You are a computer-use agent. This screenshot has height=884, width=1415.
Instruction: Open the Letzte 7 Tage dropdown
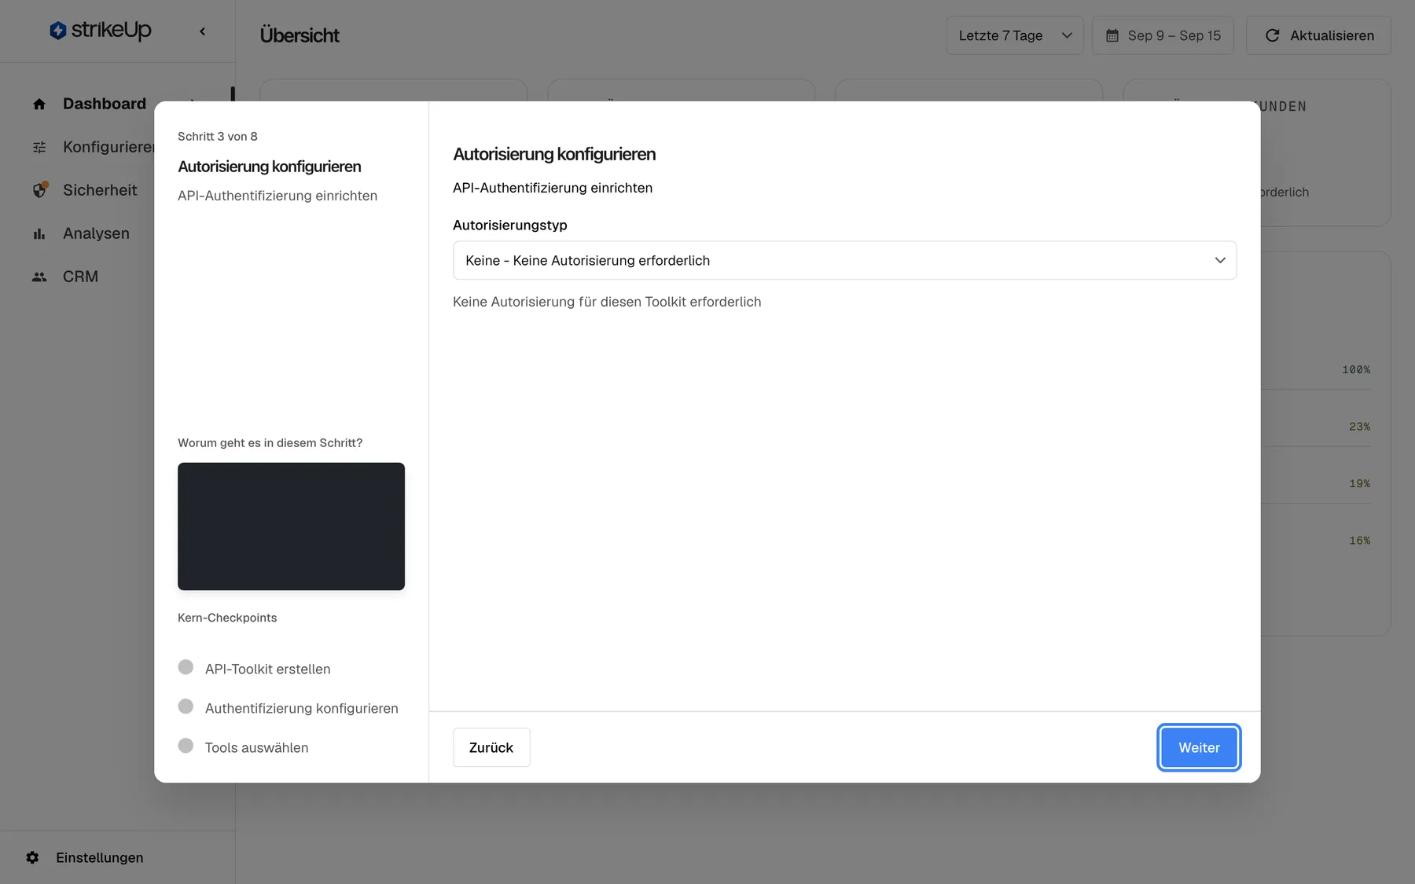[1015, 35]
